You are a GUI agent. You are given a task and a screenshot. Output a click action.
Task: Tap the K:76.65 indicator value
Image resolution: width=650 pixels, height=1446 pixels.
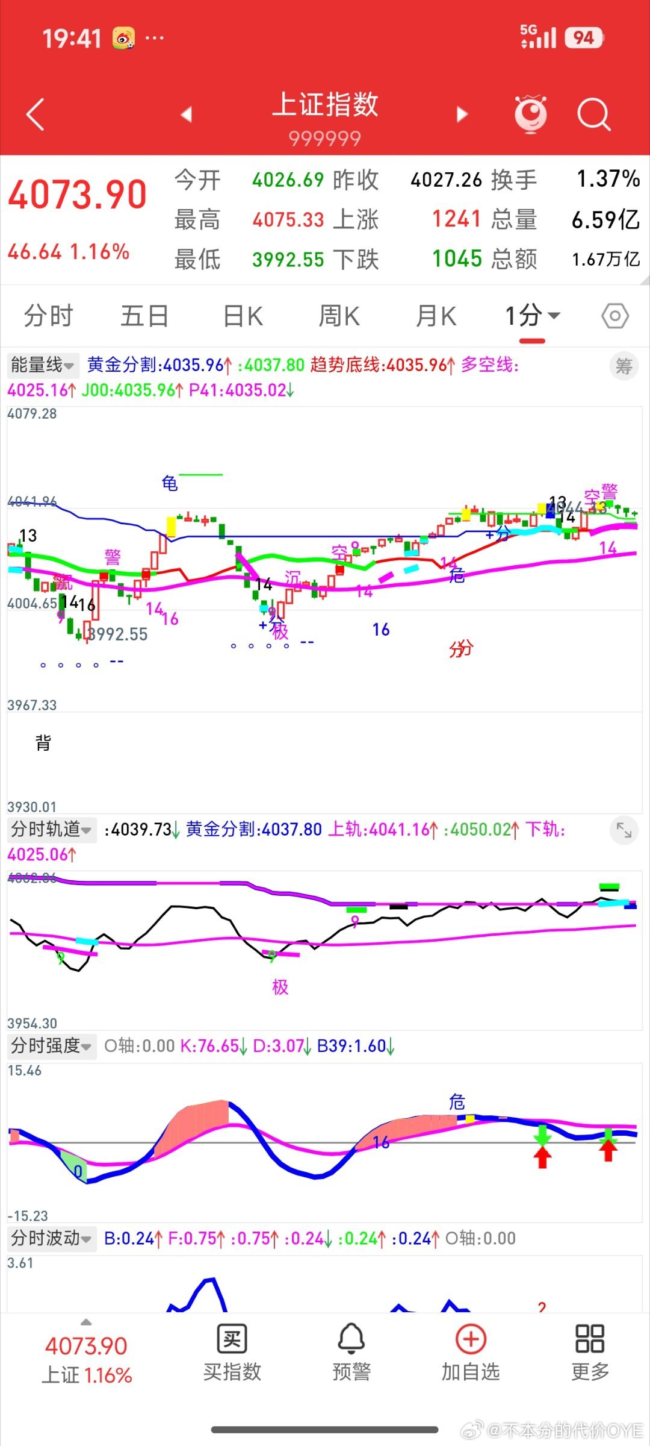click(x=214, y=1046)
